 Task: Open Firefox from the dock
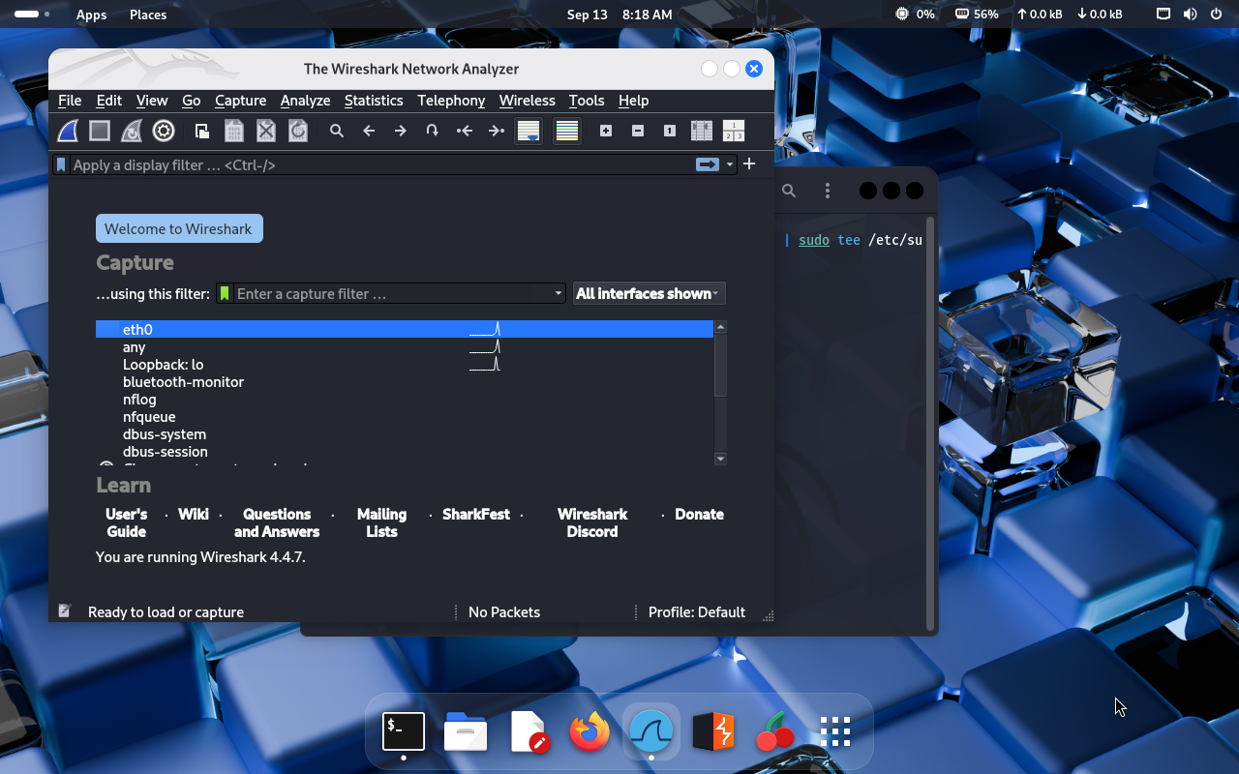[589, 732]
